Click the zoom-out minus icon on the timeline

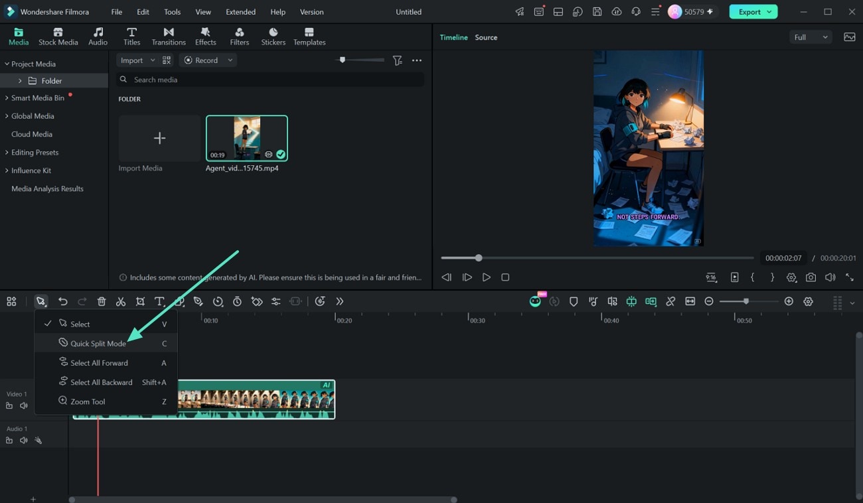click(x=708, y=301)
